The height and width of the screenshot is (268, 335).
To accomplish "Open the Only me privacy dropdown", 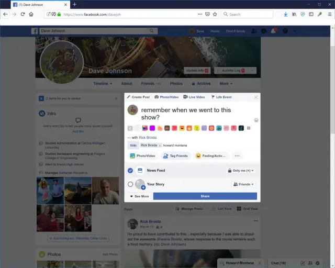I will pos(241,171).
